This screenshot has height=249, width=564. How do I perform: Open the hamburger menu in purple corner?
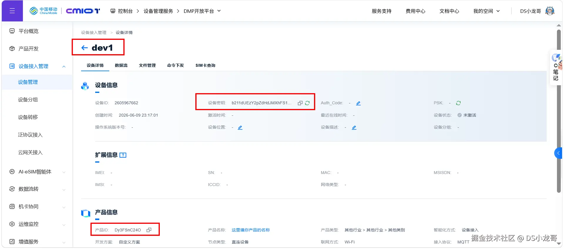pyautogui.click(x=12, y=11)
